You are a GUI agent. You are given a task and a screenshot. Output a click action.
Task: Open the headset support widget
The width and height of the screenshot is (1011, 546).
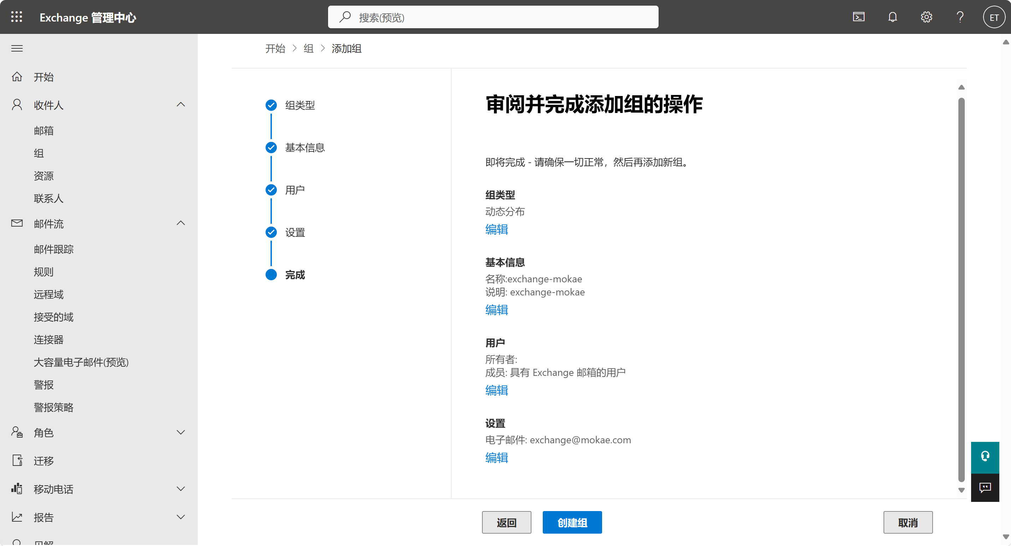985,457
